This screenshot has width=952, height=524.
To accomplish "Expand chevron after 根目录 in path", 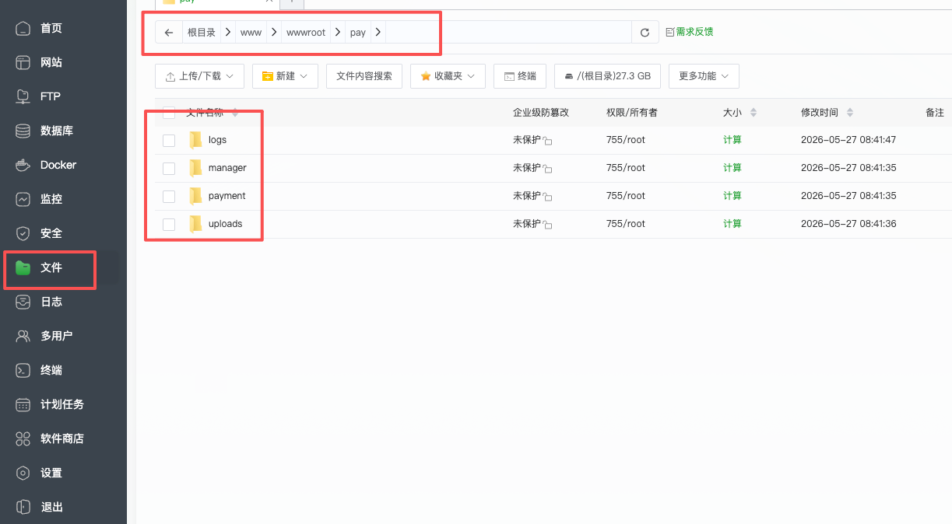I will pyautogui.click(x=228, y=33).
